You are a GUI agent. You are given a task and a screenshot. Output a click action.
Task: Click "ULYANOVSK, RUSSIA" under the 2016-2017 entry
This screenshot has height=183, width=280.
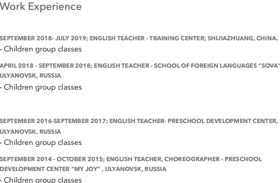point(30,131)
